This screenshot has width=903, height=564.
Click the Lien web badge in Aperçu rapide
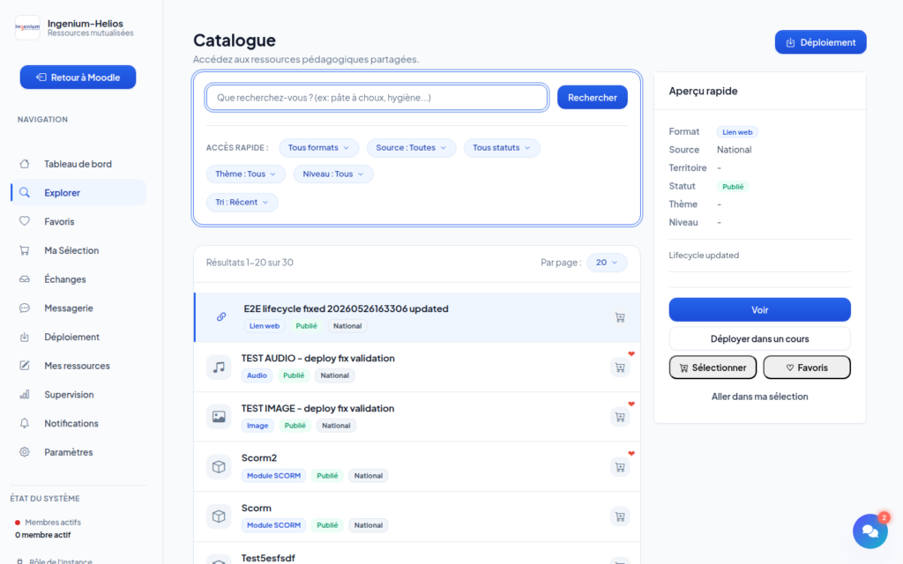[x=737, y=132]
